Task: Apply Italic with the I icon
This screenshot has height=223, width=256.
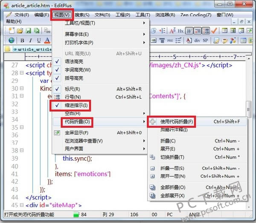Action: [x=31, y=41]
